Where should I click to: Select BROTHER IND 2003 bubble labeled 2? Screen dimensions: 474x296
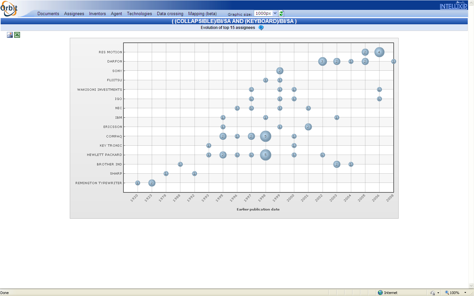click(337, 164)
